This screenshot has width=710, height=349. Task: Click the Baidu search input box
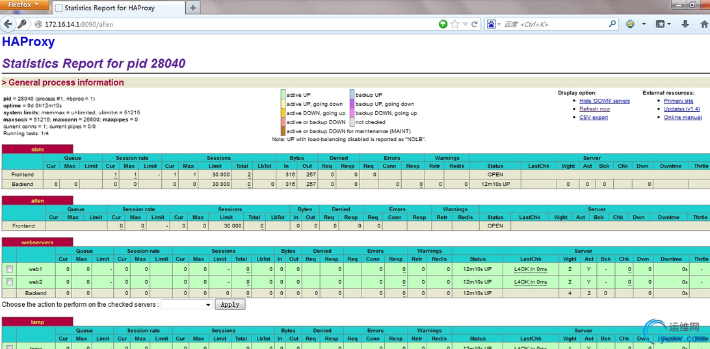tap(555, 25)
